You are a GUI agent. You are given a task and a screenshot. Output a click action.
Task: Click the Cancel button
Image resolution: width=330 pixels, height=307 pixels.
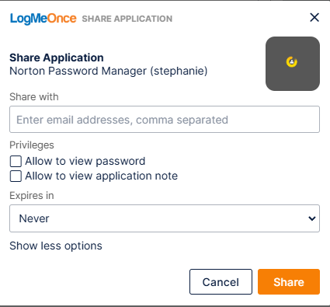point(221,282)
